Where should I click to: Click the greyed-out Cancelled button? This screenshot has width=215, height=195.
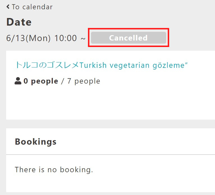pyautogui.click(x=129, y=38)
